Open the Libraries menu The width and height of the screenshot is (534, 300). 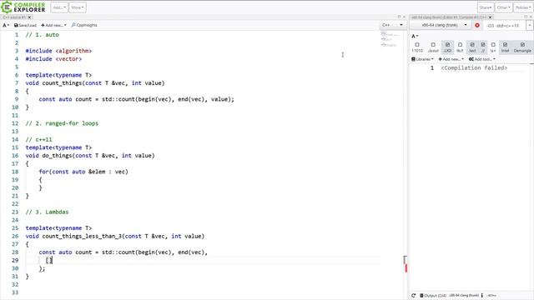(x=422, y=59)
